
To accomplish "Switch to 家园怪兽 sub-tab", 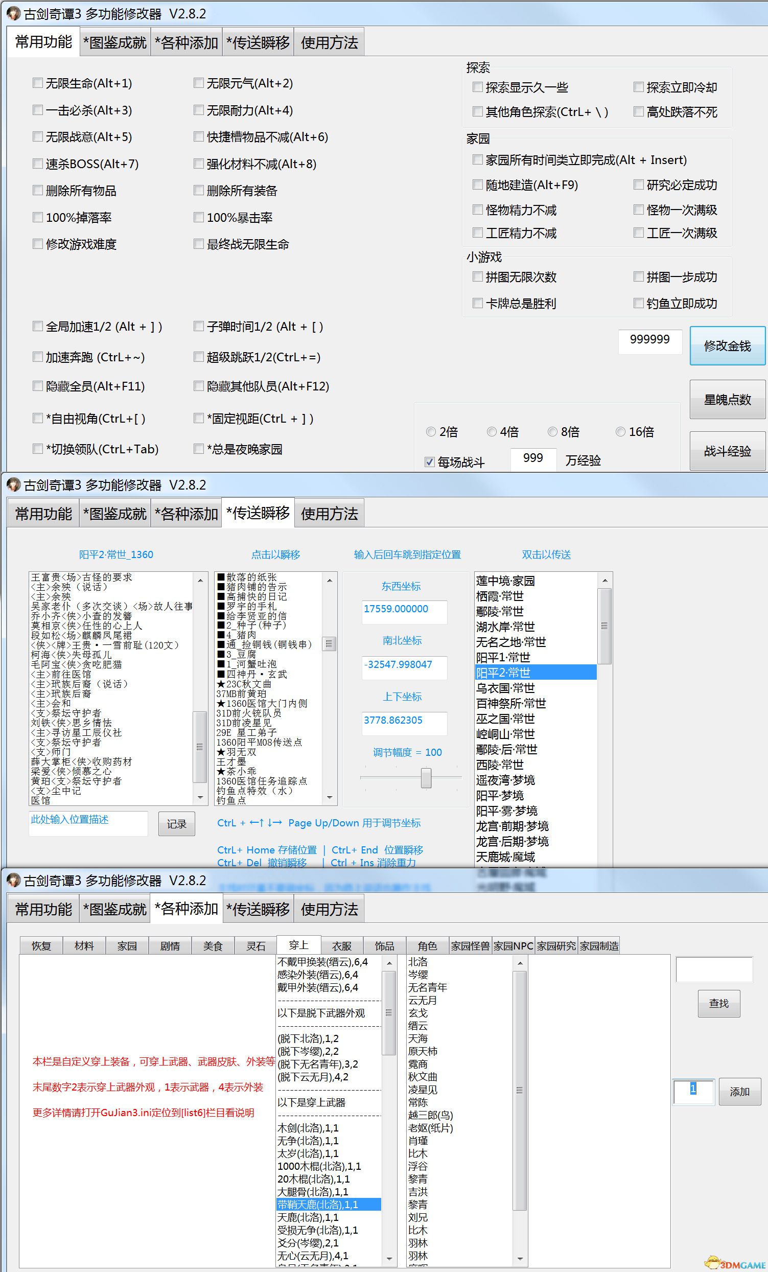I will 470,946.
